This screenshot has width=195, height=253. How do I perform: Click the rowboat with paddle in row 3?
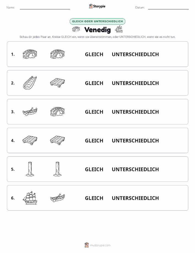[x=30, y=112]
